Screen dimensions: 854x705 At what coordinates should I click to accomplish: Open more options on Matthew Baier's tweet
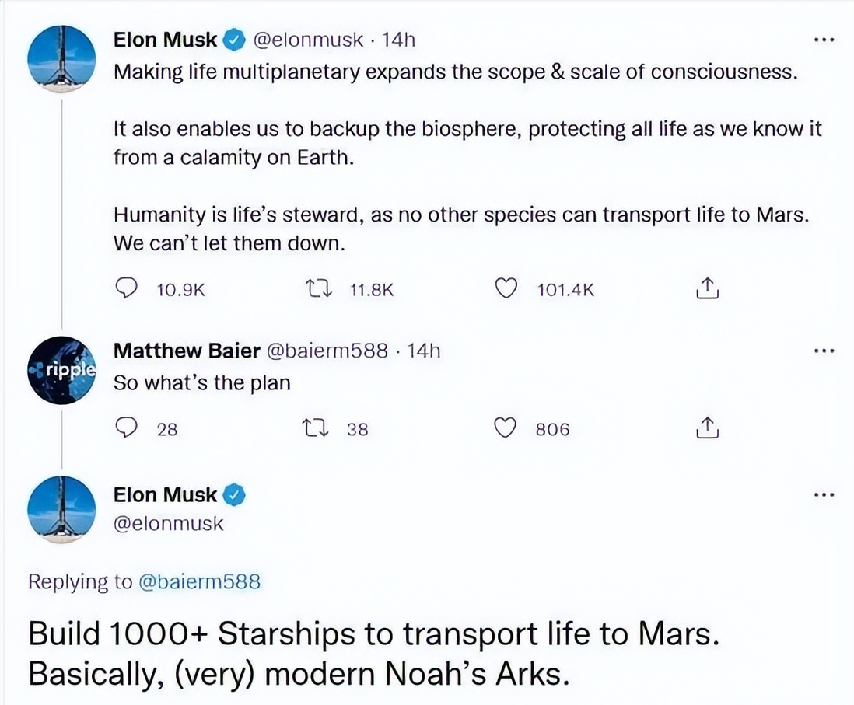(824, 351)
